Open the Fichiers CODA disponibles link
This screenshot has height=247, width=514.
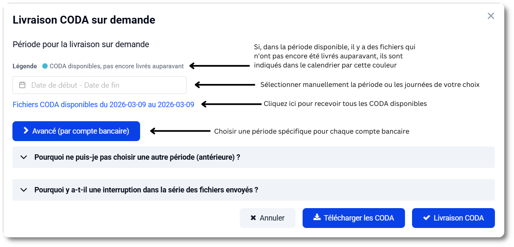pos(103,104)
